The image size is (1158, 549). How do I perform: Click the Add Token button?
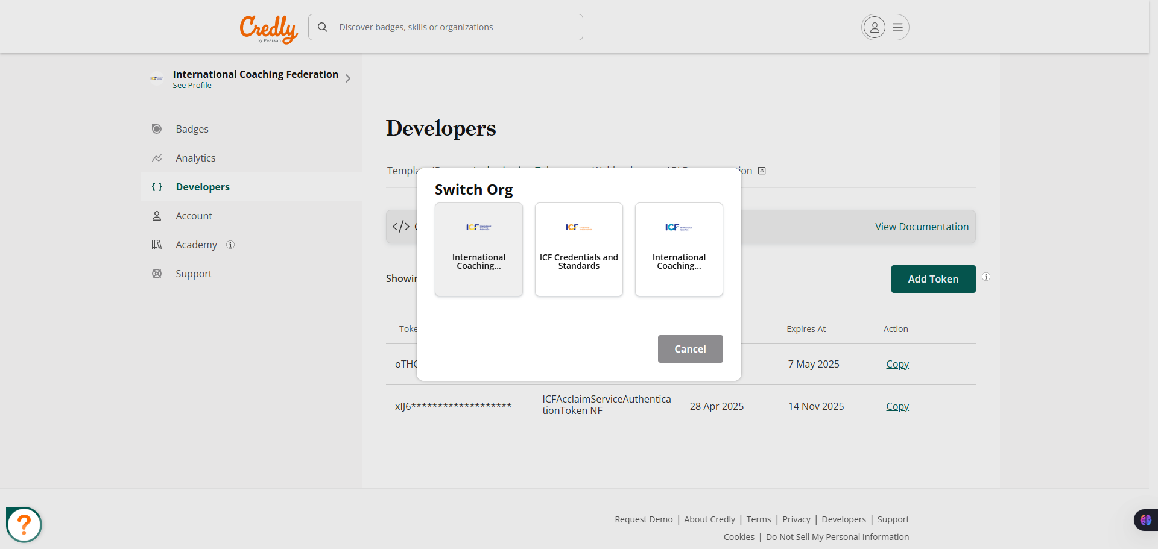click(x=934, y=279)
